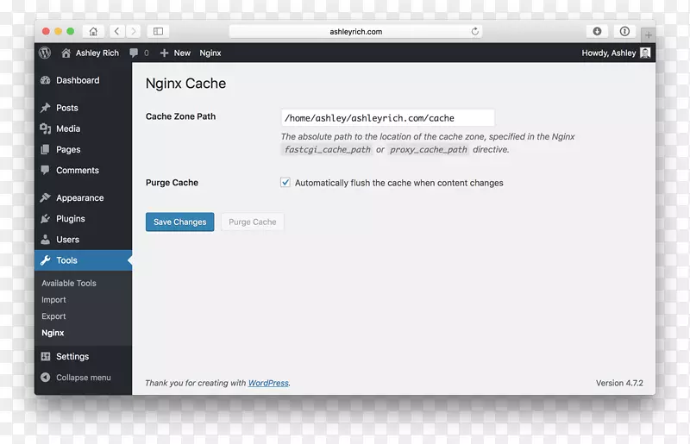Open the comments bubble in admin bar
The width and height of the screenshot is (690, 444).
(134, 53)
